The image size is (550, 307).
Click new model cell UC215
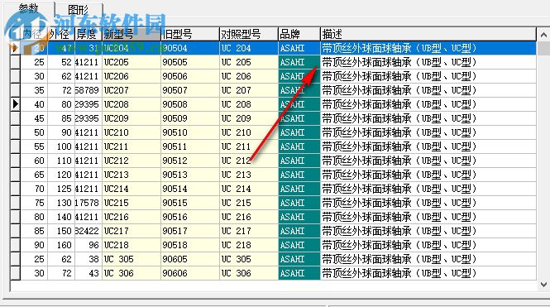point(132,203)
